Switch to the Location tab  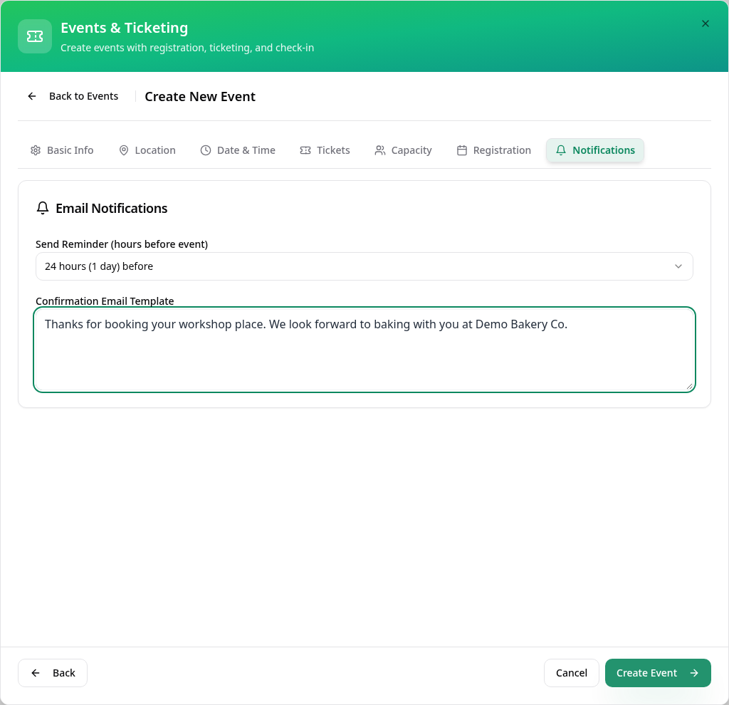coord(147,150)
